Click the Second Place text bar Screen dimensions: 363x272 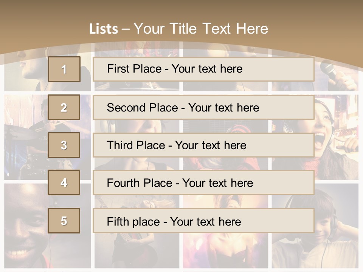point(203,108)
